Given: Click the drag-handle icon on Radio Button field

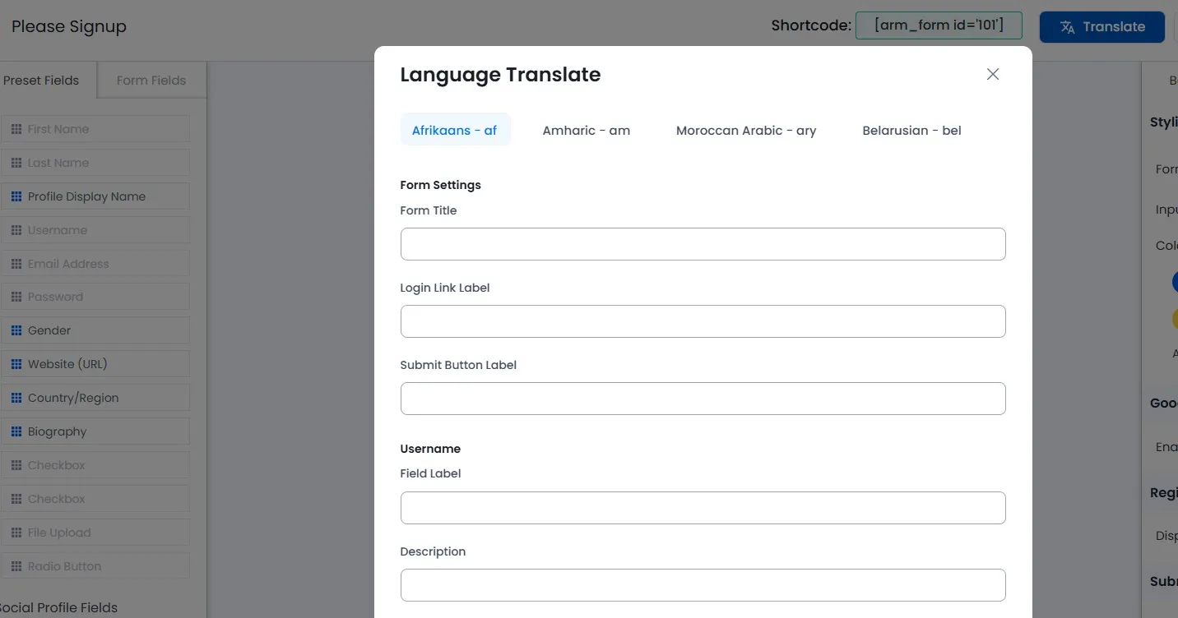Looking at the screenshot, I should 16,565.
